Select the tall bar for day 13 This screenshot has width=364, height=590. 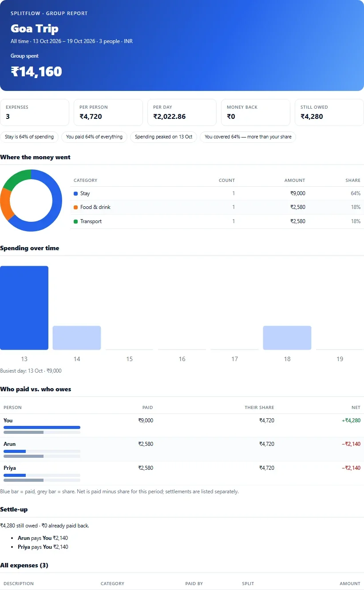pyautogui.click(x=24, y=308)
